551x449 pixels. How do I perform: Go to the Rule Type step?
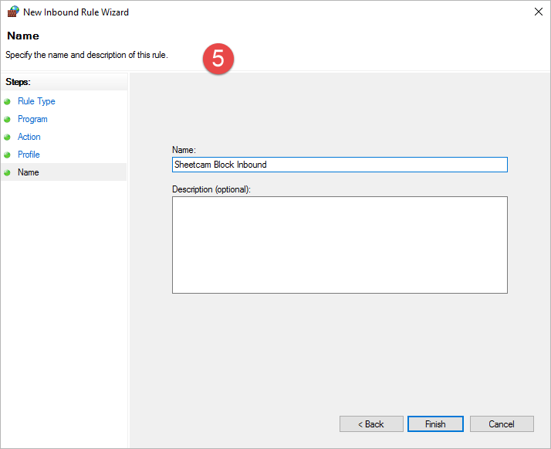(36, 101)
